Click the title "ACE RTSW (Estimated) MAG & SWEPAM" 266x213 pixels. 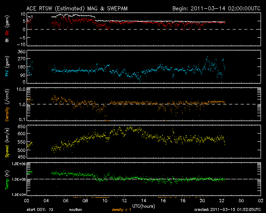[77, 8]
